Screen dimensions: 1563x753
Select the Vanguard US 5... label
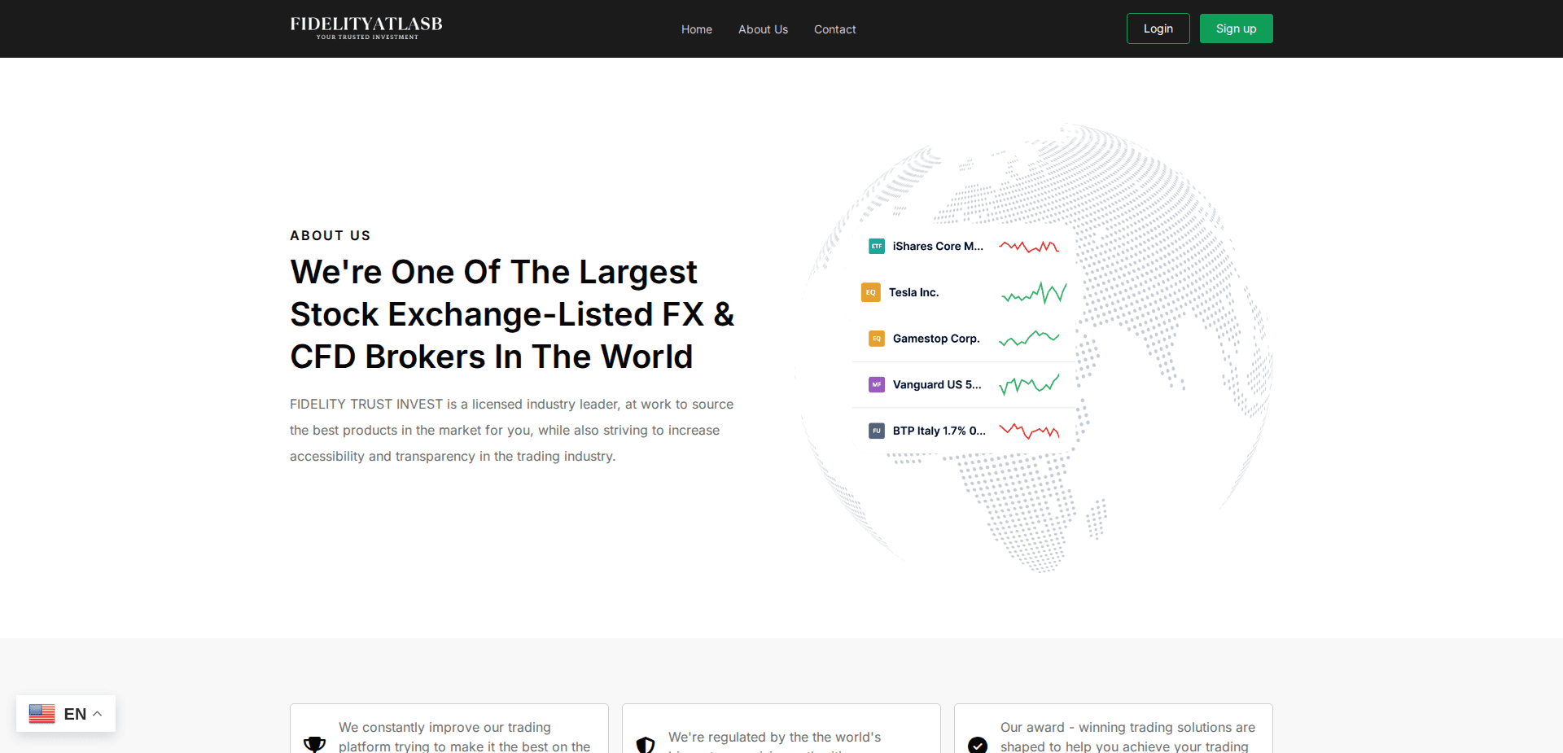937,384
